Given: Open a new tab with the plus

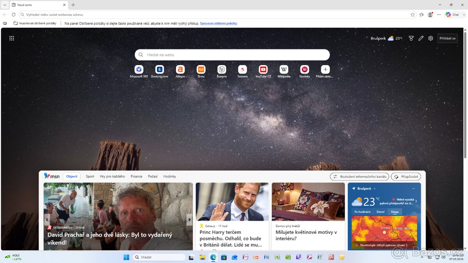Looking at the screenshot, I should click(73, 5).
